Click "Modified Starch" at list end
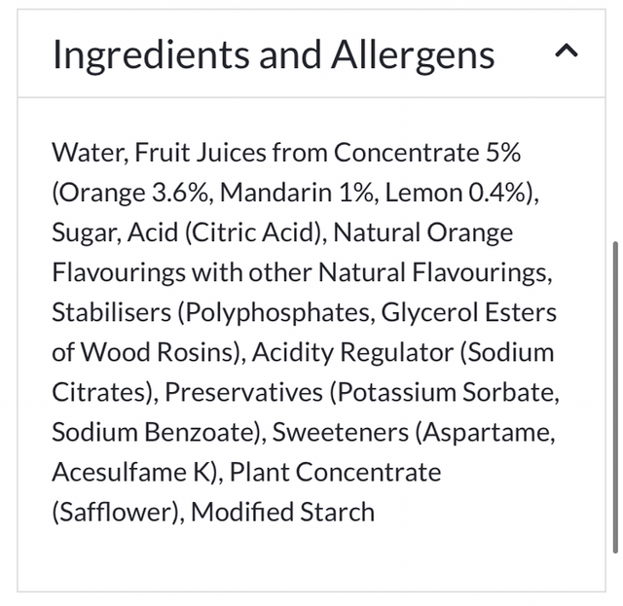Image resolution: width=623 pixels, height=606 pixels. [x=283, y=512]
